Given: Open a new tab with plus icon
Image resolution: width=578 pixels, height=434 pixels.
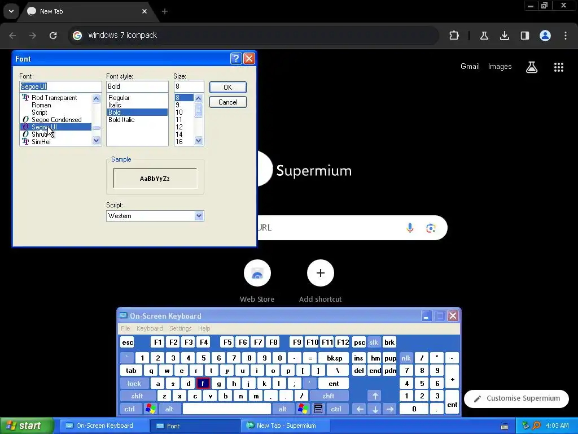Looking at the screenshot, I should (165, 11).
